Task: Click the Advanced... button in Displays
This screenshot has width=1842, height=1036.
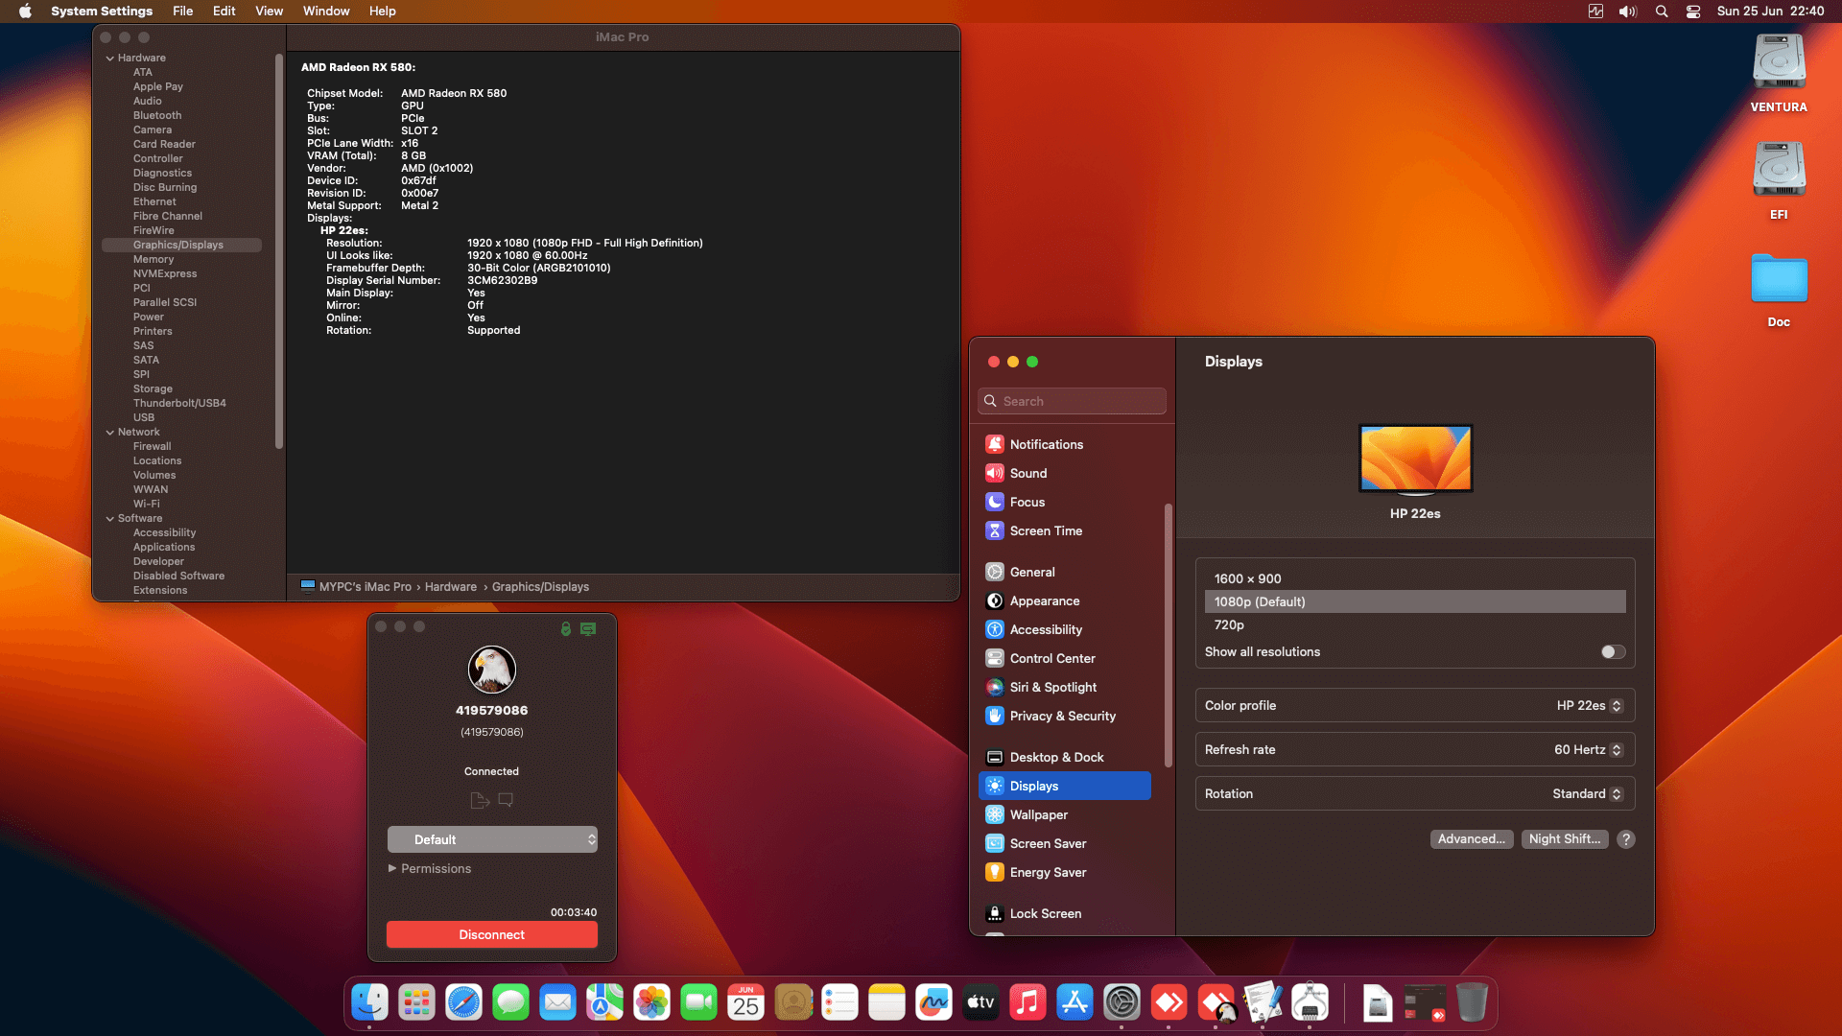Action: coord(1472,839)
